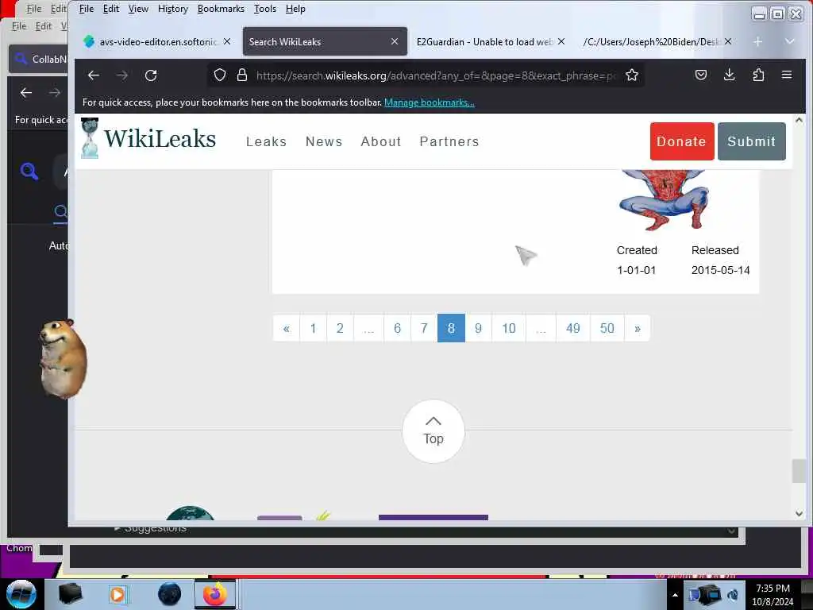
Task: Open the About navigation link
Action: coord(380,141)
